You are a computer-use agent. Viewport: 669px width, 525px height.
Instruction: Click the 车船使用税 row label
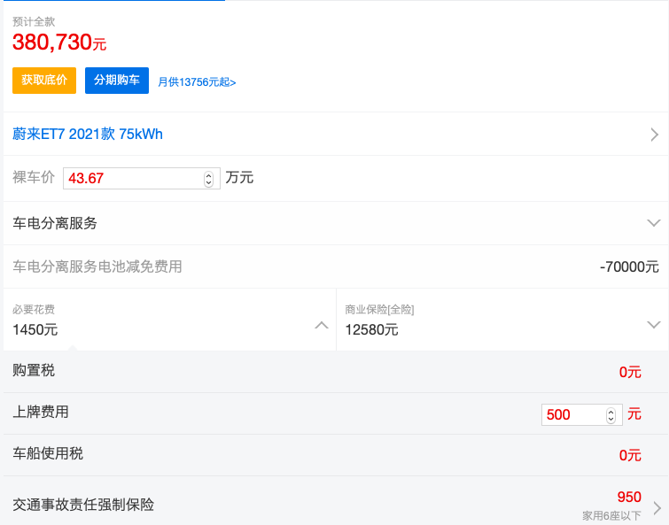tap(48, 453)
